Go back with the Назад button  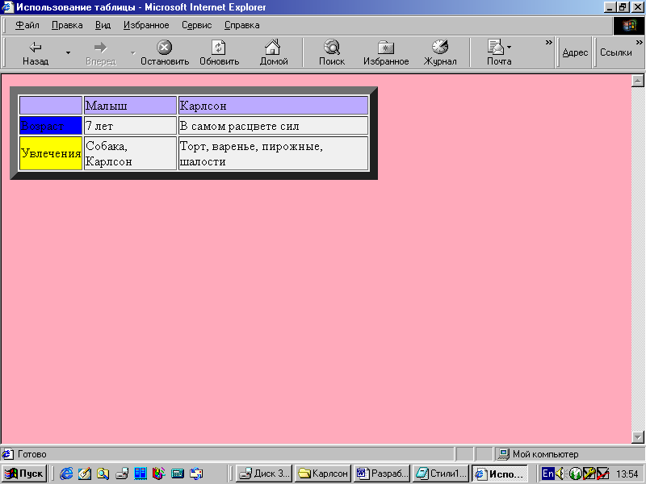(x=36, y=53)
